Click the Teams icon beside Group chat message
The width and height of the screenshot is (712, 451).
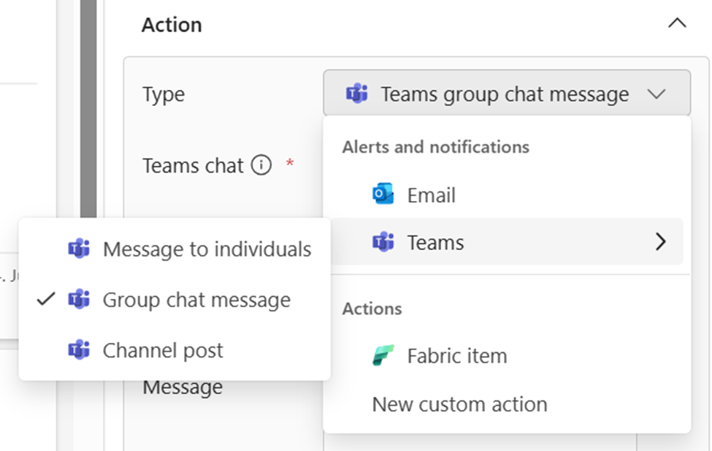point(79,300)
